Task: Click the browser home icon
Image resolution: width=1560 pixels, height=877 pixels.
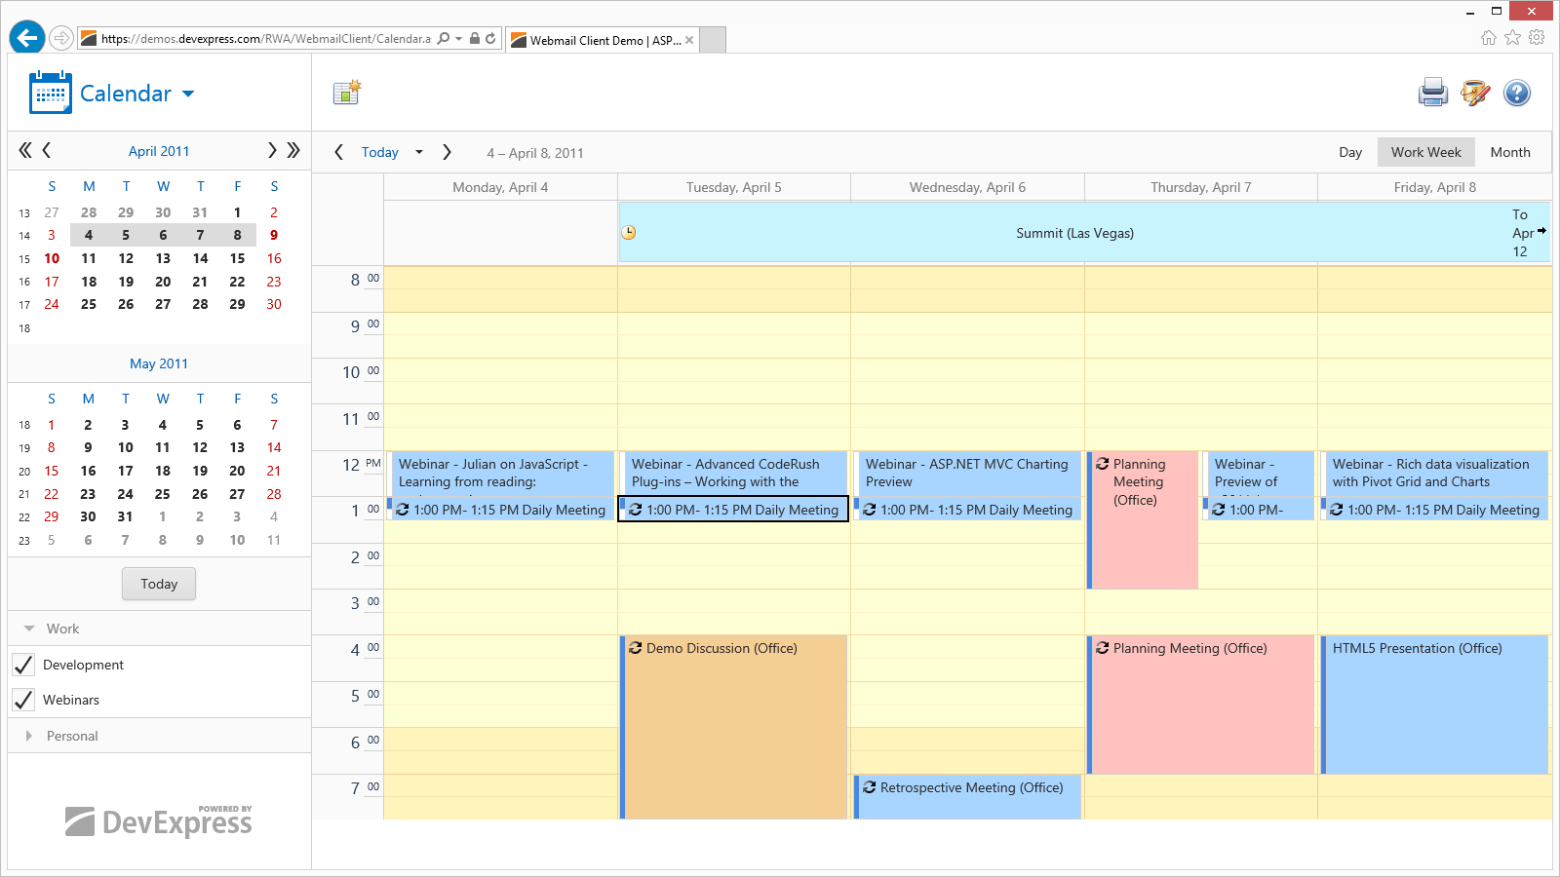Action: click(x=1488, y=37)
